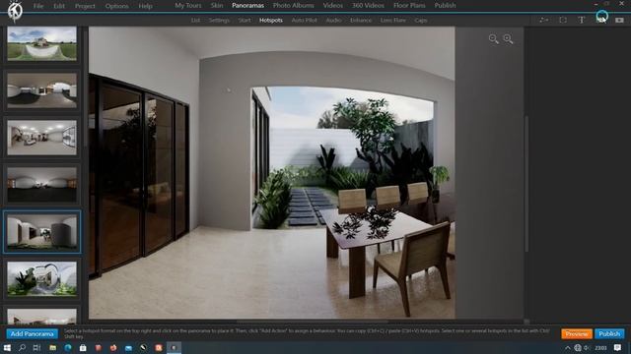This screenshot has height=354, width=631.
Task: Open the volume control tray icon
Action: click(588, 348)
